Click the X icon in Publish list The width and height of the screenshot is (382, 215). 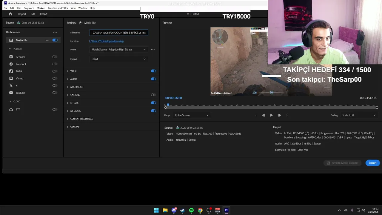point(11,86)
